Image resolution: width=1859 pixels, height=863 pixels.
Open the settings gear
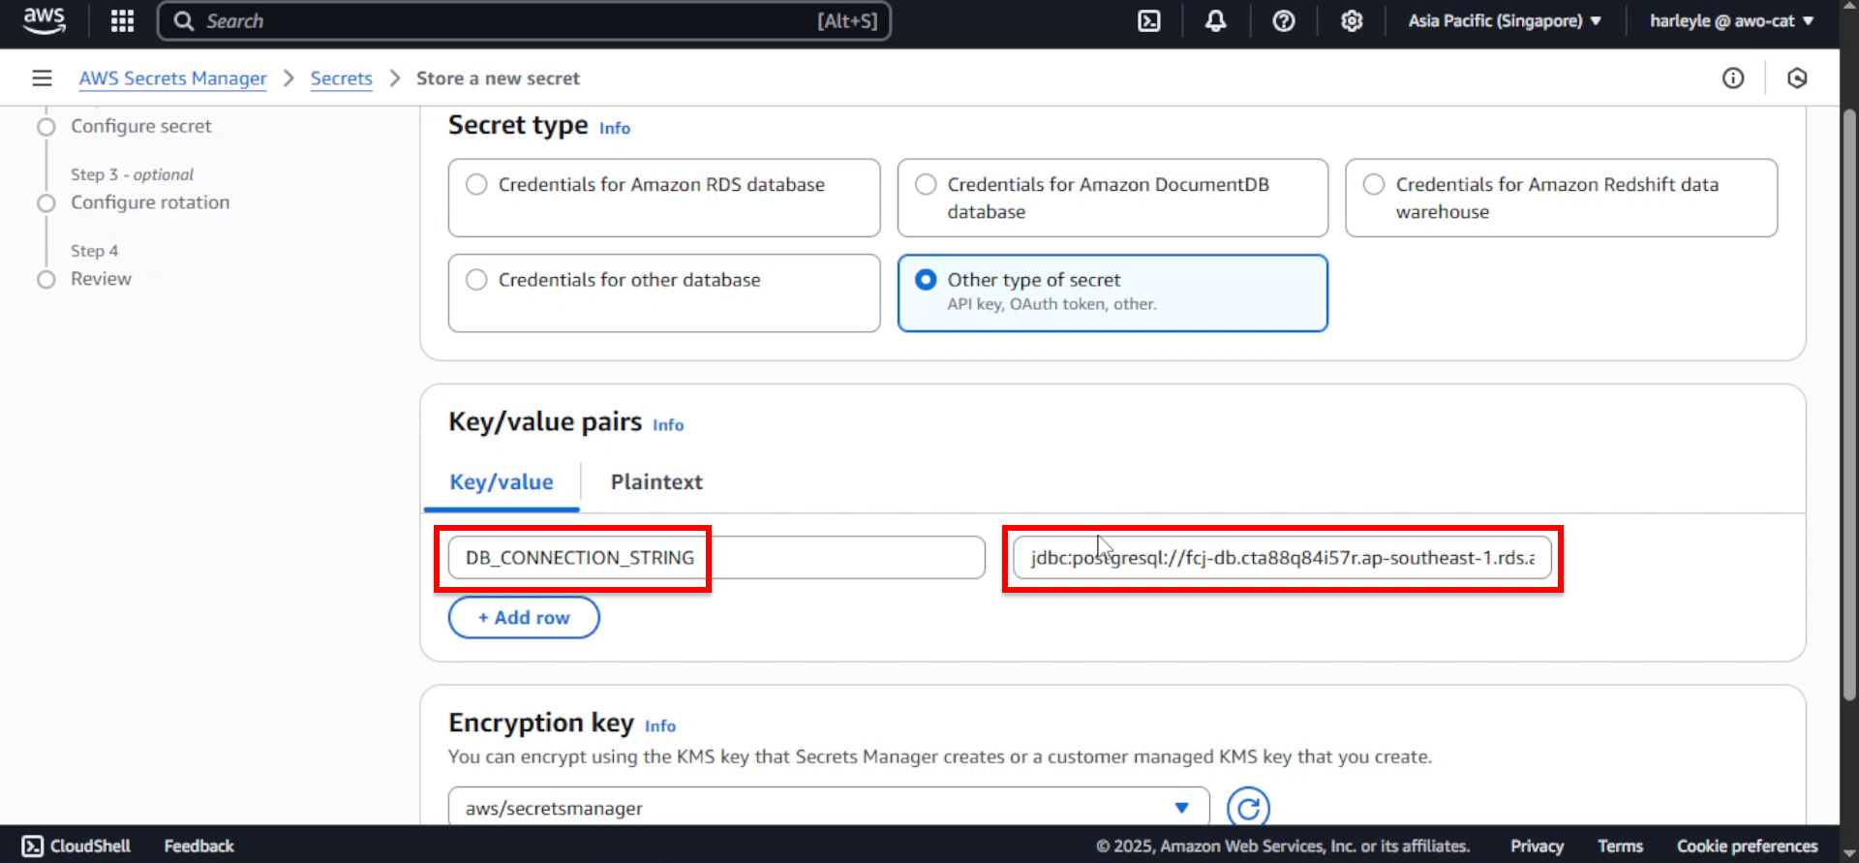[x=1352, y=20]
